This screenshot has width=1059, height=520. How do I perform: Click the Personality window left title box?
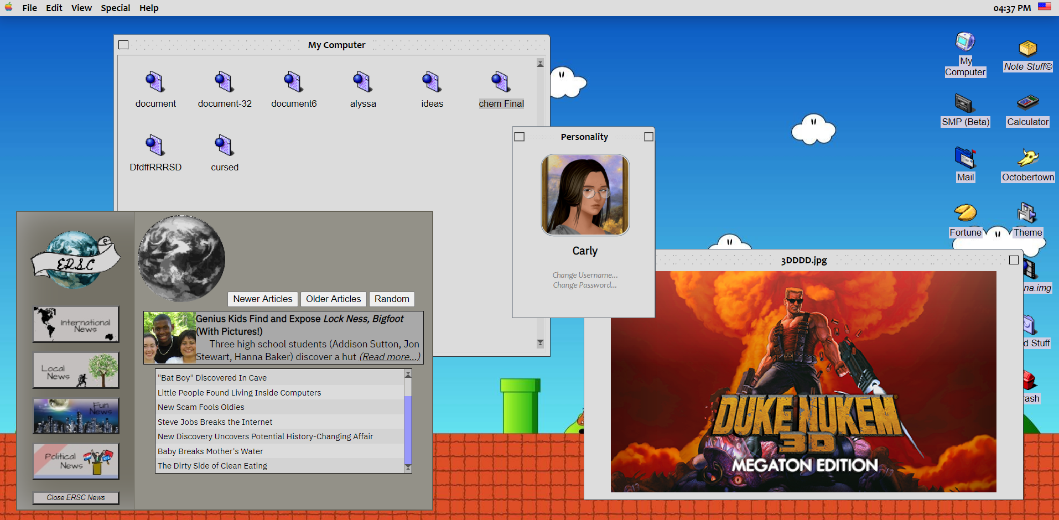click(520, 137)
